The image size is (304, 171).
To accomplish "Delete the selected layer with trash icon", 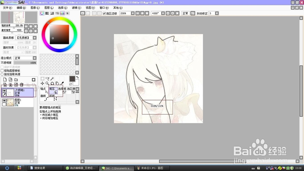I will [22, 85].
